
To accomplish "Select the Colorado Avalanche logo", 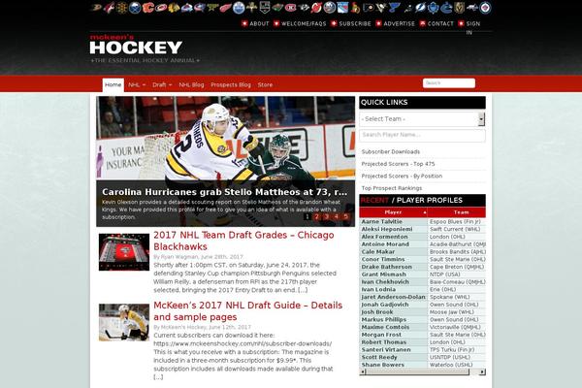I will (186, 8).
